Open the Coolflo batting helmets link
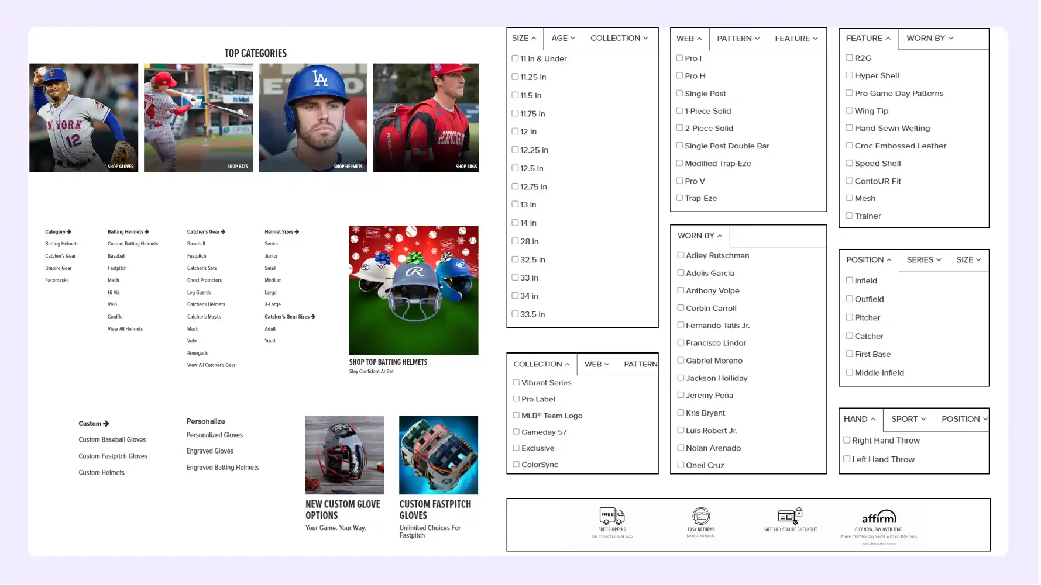This screenshot has height=585, width=1041. 115,317
